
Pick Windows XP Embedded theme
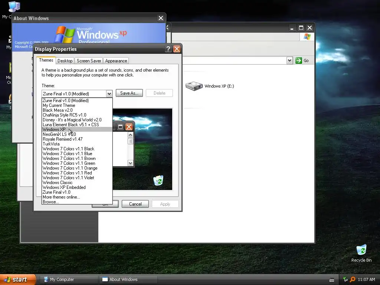click(77, 187)
